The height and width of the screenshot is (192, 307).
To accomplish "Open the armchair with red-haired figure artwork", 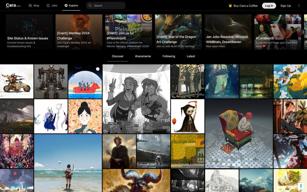I will tap(239, 134).
